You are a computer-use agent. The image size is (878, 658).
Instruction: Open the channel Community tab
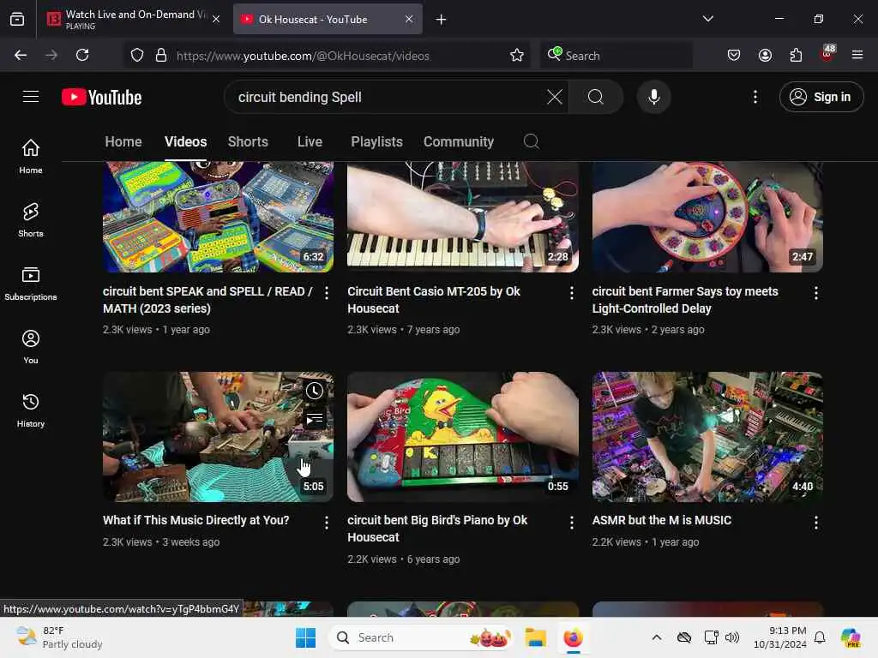click(459, 141)
